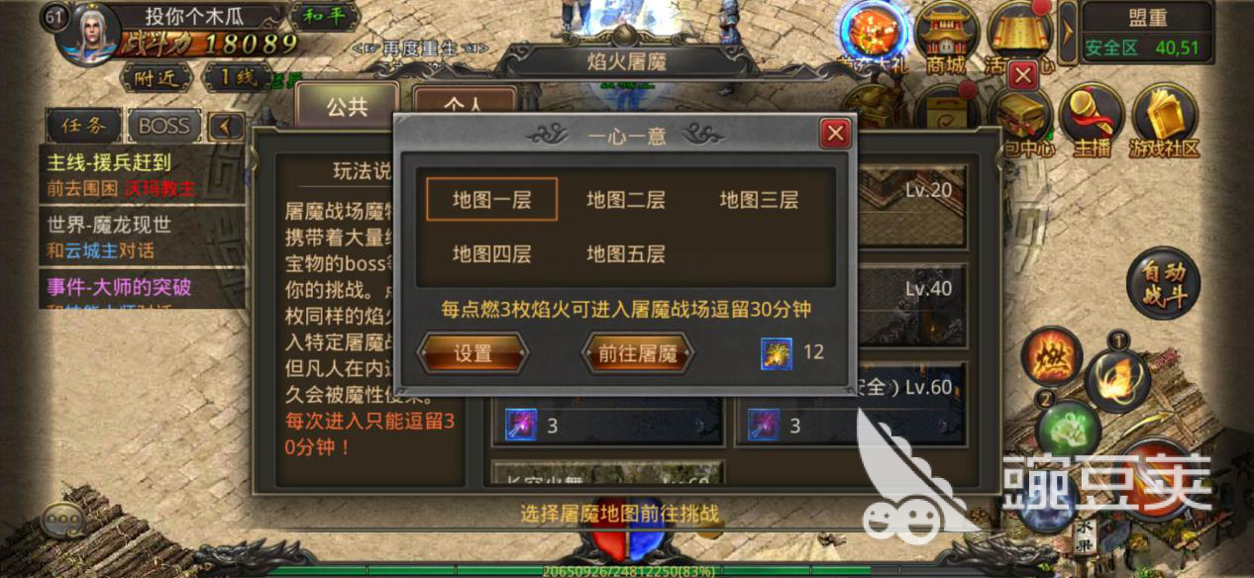Click the 设置 button
1254x578 pixels.
473,353
